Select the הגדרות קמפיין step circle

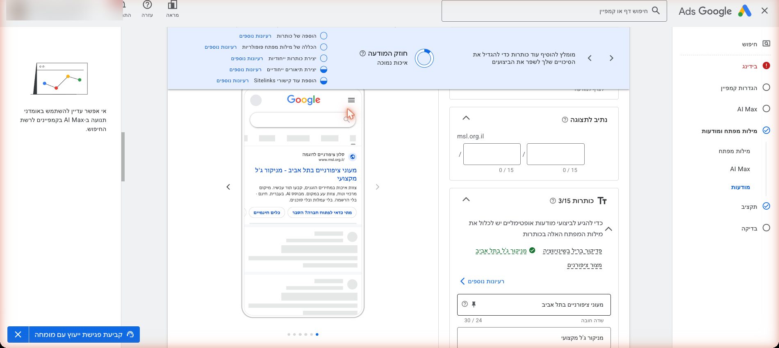pyautogui.click(x=766, y=87)
